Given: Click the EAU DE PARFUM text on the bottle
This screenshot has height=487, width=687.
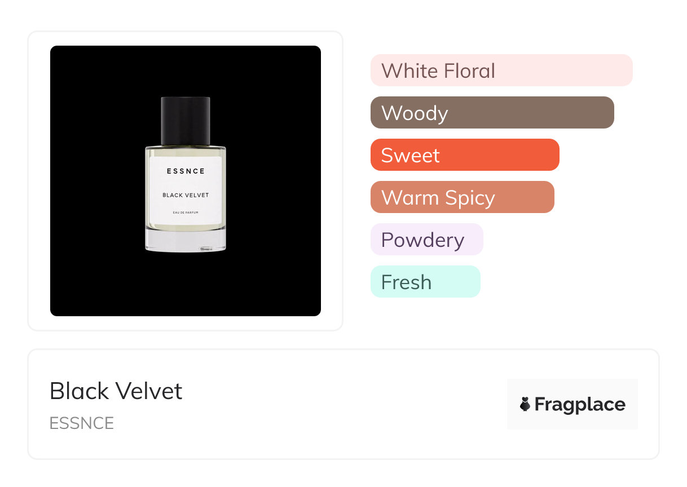Looking at the screenshot, I should [x=186, y=212].
